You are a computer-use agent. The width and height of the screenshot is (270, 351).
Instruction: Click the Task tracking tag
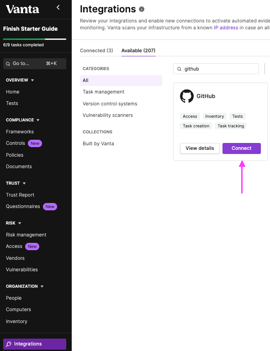click(x=231, y=126)
